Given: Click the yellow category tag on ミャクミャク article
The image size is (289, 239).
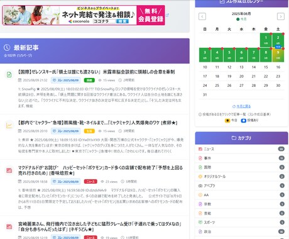Looking at the screenshot, I should click(x=89, y=131).
